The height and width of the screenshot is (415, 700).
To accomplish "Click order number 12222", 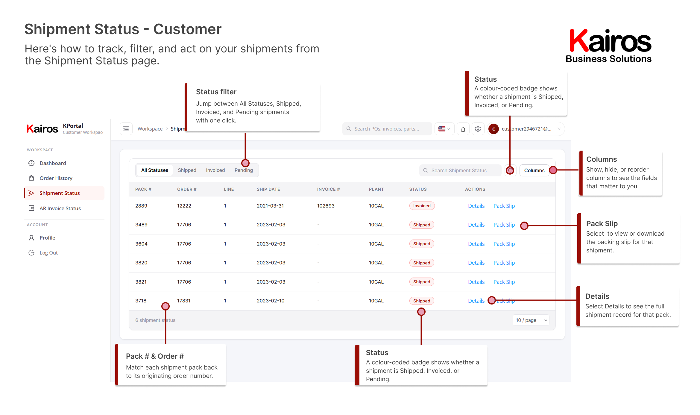I will [x=184, y=206].
